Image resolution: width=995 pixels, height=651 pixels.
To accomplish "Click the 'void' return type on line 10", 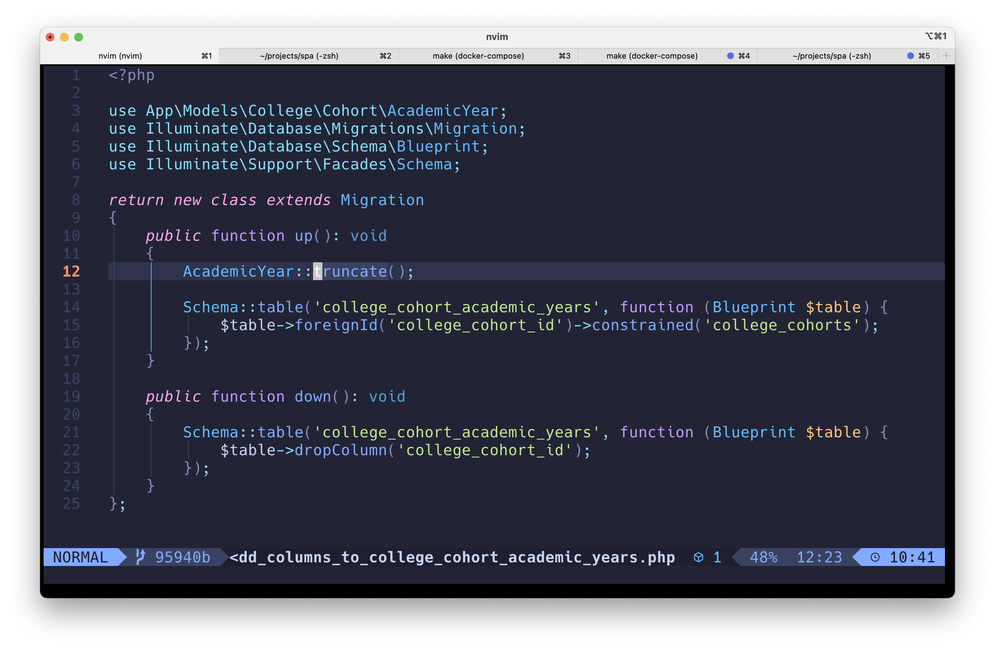I will click(369, 236).
